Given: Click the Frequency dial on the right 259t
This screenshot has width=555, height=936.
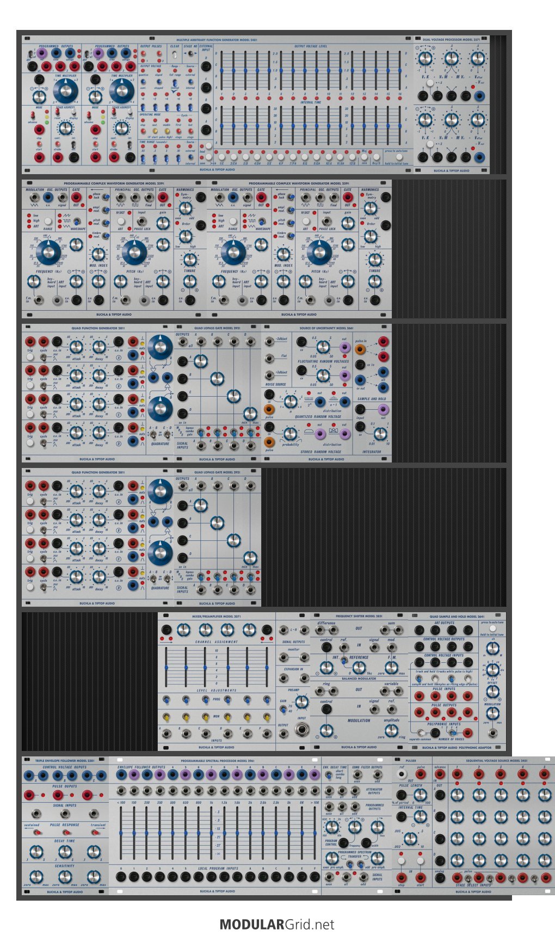Looking at the screenshot, I should click(233, 251).
